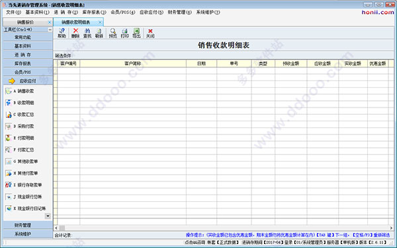Click the horizontal scrollbar right arrow
397x248 pixels.
(x=391, y=228)
